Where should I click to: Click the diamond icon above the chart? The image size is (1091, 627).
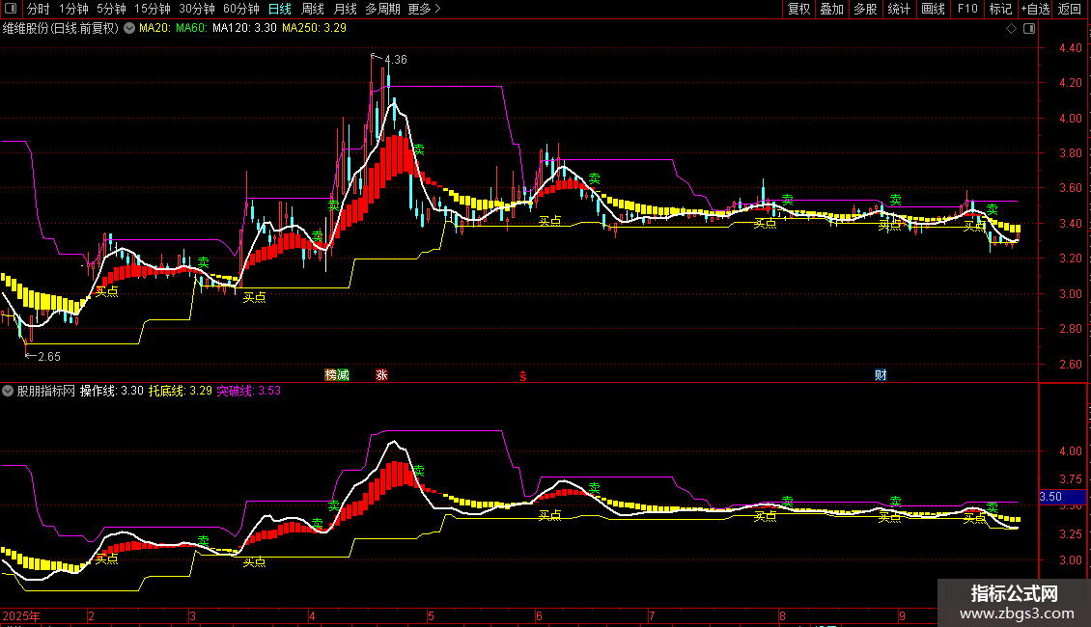click(1012, 29)
